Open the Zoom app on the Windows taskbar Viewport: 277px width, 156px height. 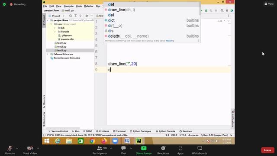(115, 141)
